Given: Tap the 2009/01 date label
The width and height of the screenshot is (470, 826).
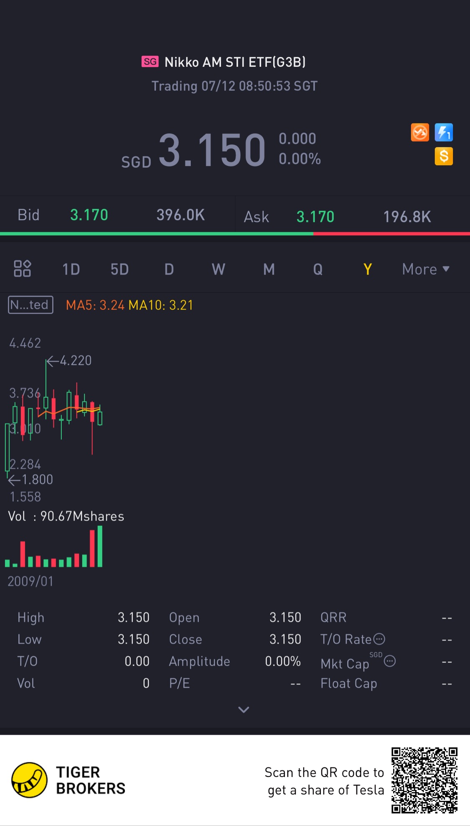Looking at the screenshot, I should (x=30, y=581).
